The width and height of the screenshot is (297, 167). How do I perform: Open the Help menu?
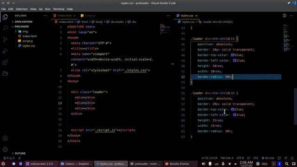tap(70, 9)
